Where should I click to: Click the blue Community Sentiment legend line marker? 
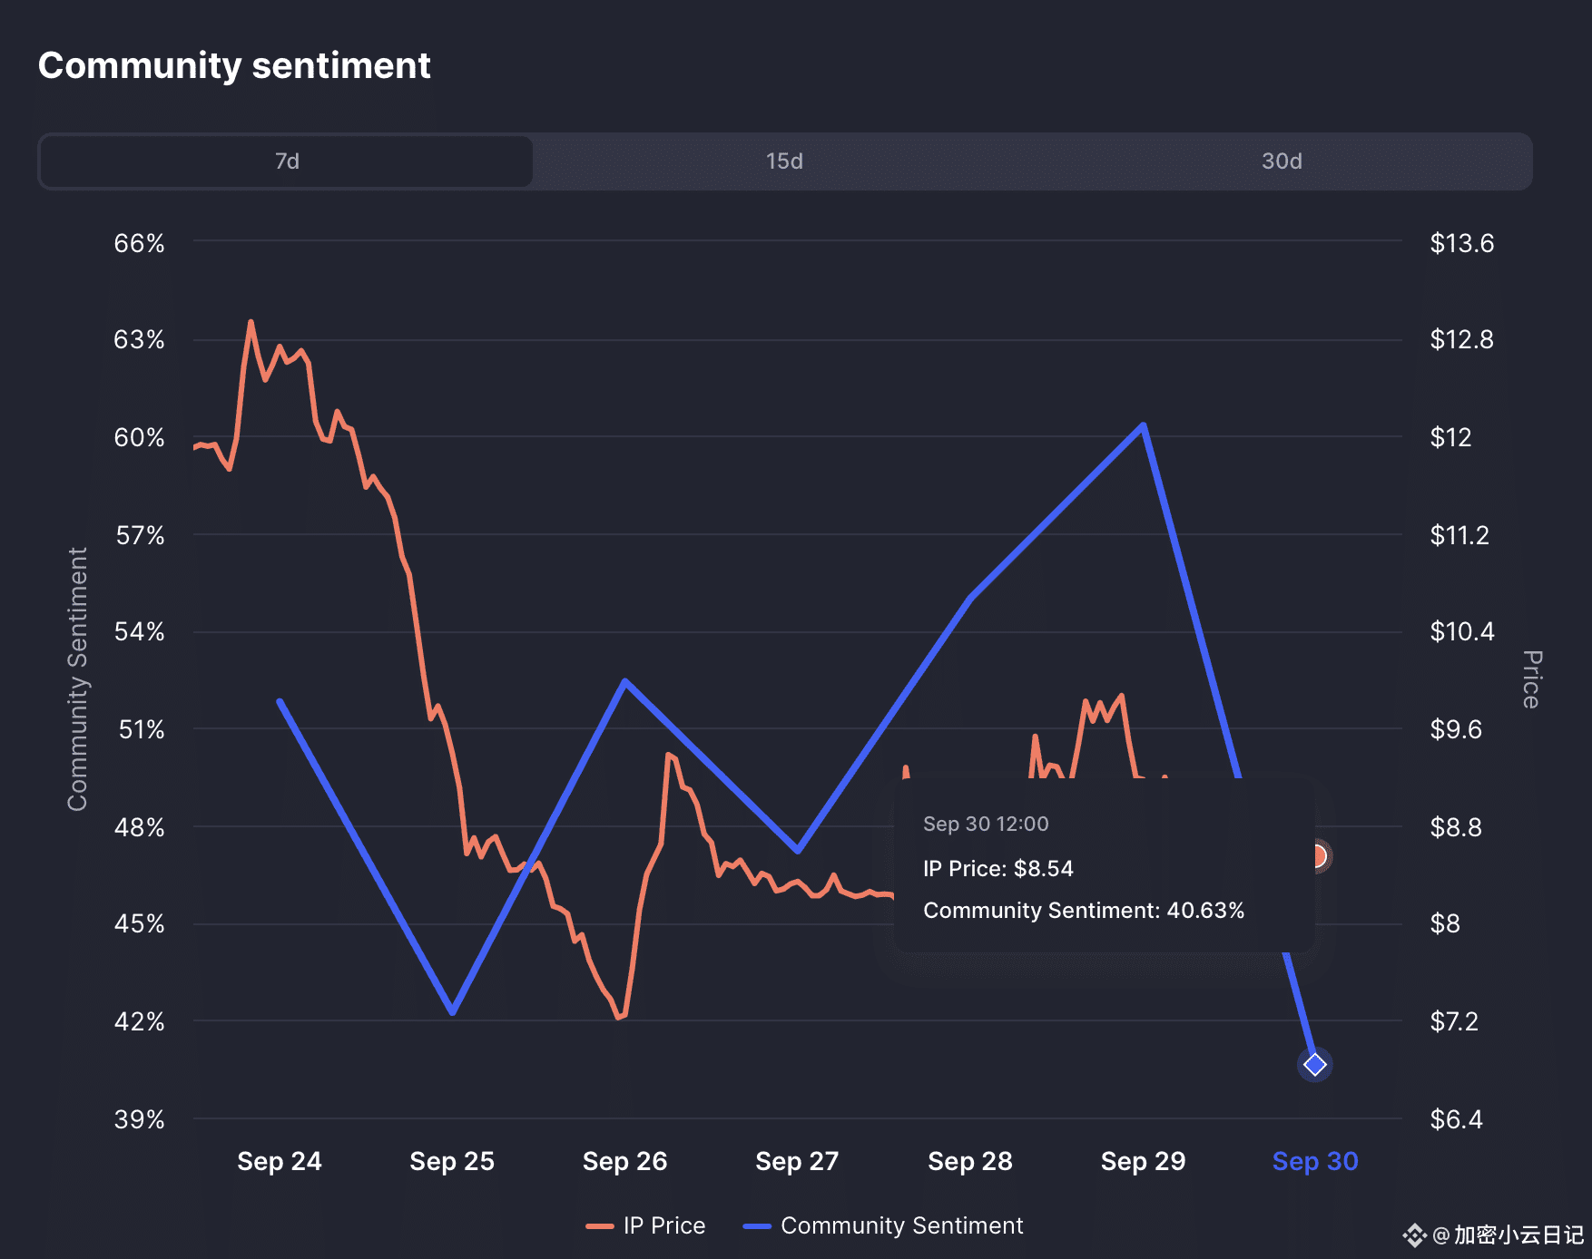click(x=757, y=1226)
